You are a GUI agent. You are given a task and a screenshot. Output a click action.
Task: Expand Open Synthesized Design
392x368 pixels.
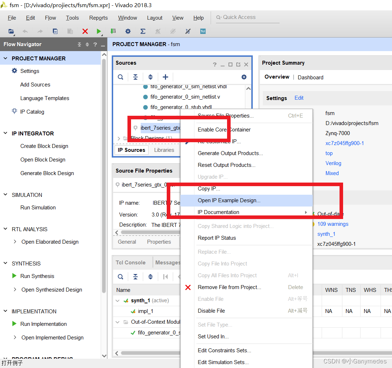[x=15, y=289]
